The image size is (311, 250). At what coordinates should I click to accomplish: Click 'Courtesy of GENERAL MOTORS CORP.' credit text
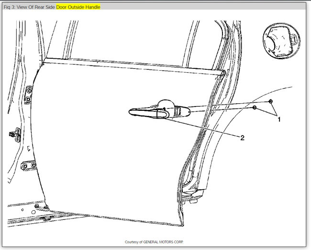154,242
